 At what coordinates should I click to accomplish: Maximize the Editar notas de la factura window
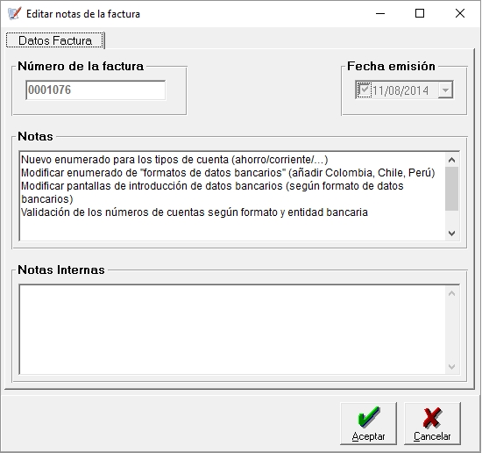point(420,13)
